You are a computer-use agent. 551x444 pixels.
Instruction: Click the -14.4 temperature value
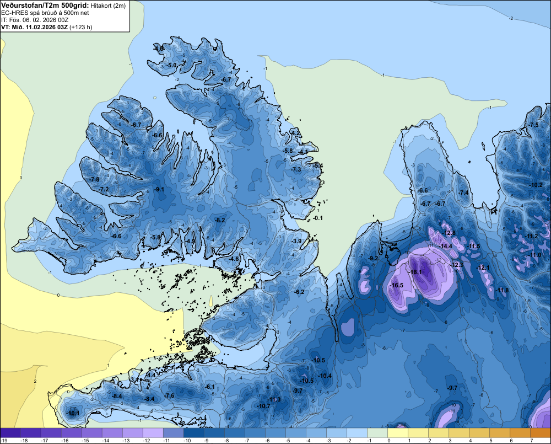(446, 247)
